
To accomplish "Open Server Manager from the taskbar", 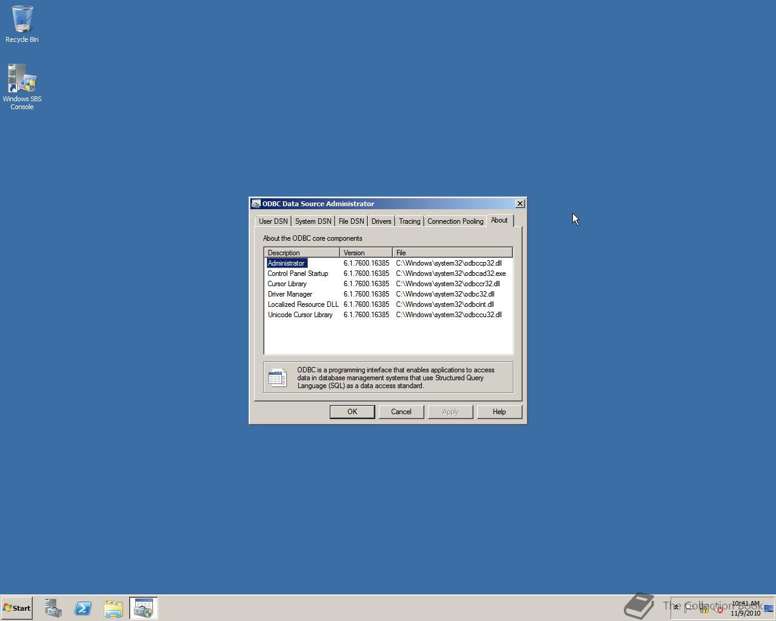I will 53,608.
